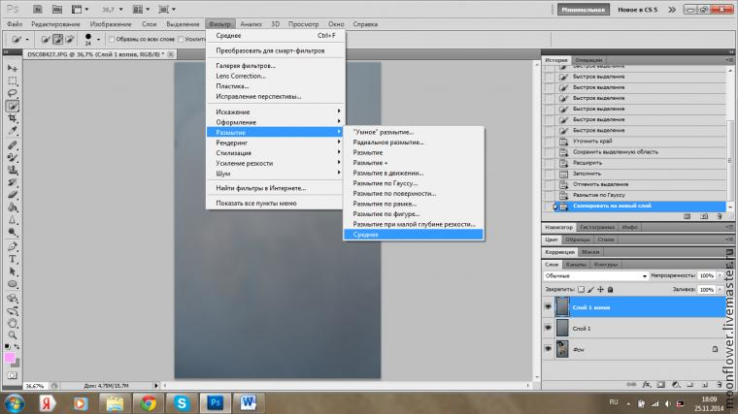Switch to the 'Каналы' tab
The height and width of the screenshot is (414, 738).
(576, 265)
